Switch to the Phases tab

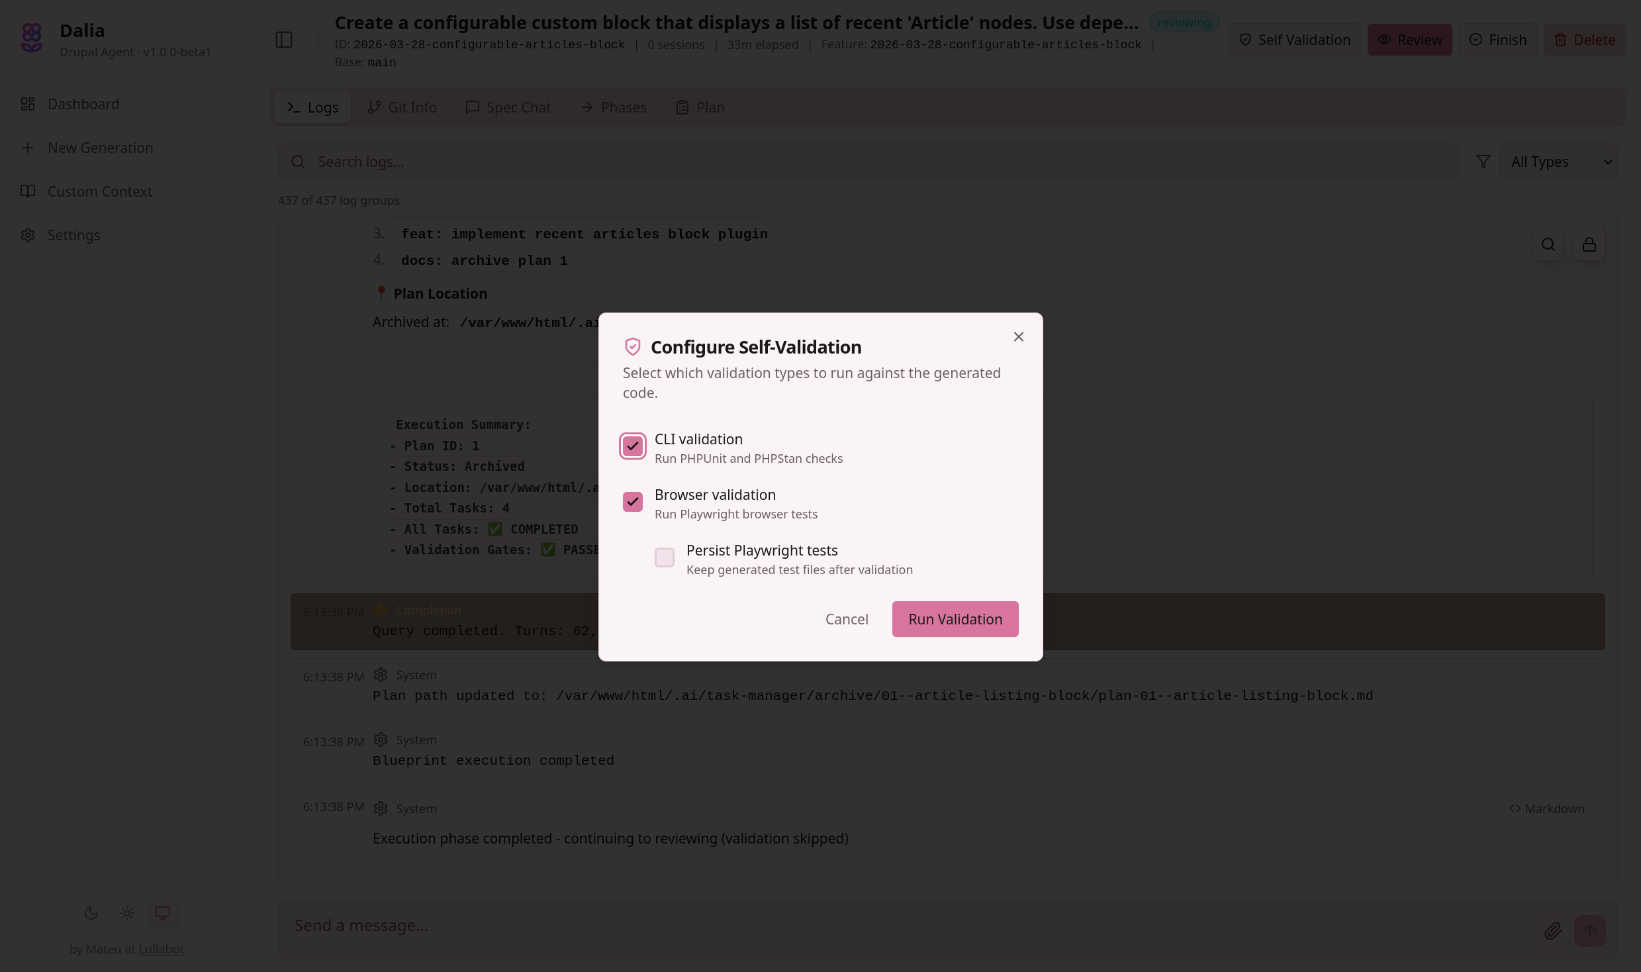tap(613, 107)
